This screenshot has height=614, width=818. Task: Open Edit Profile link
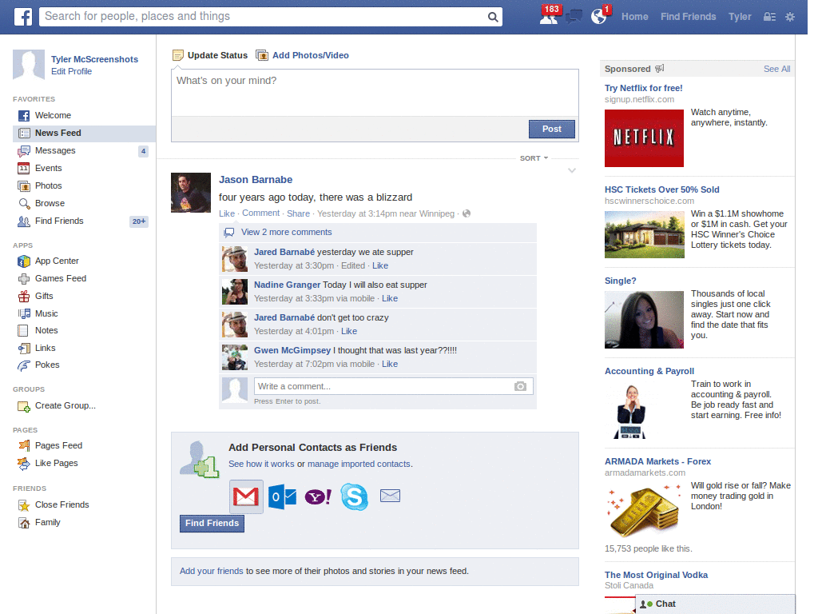pos(71,71)
